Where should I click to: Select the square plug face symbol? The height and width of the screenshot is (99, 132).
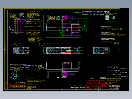coord(22,15)
